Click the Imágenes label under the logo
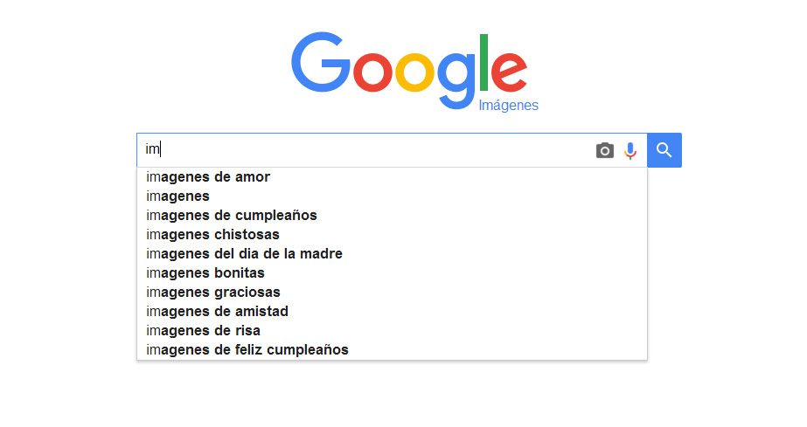The width and height of the screenshot is (807, 427). click(508, 106)
